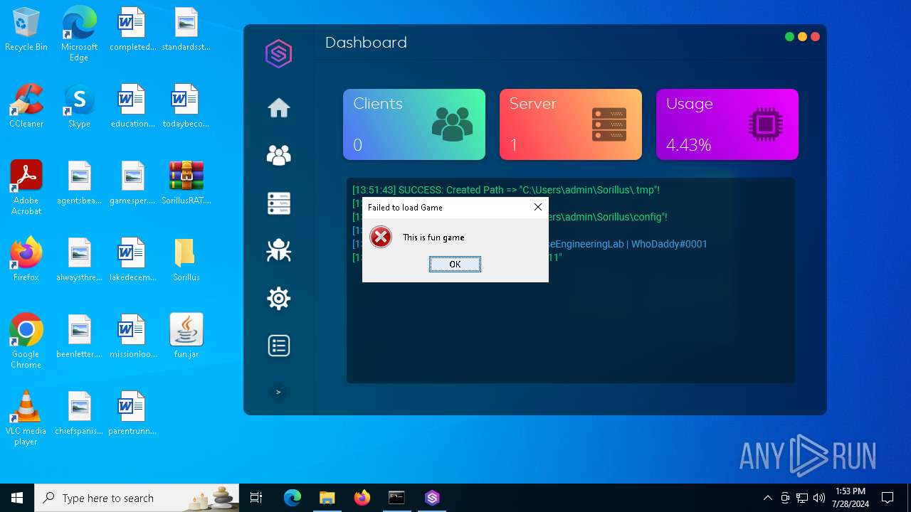Image resolution: width=911 pixels, height=512 pixels.
Task: Select the todaybeco Word document on desktop
Action: tap(186, 107)
